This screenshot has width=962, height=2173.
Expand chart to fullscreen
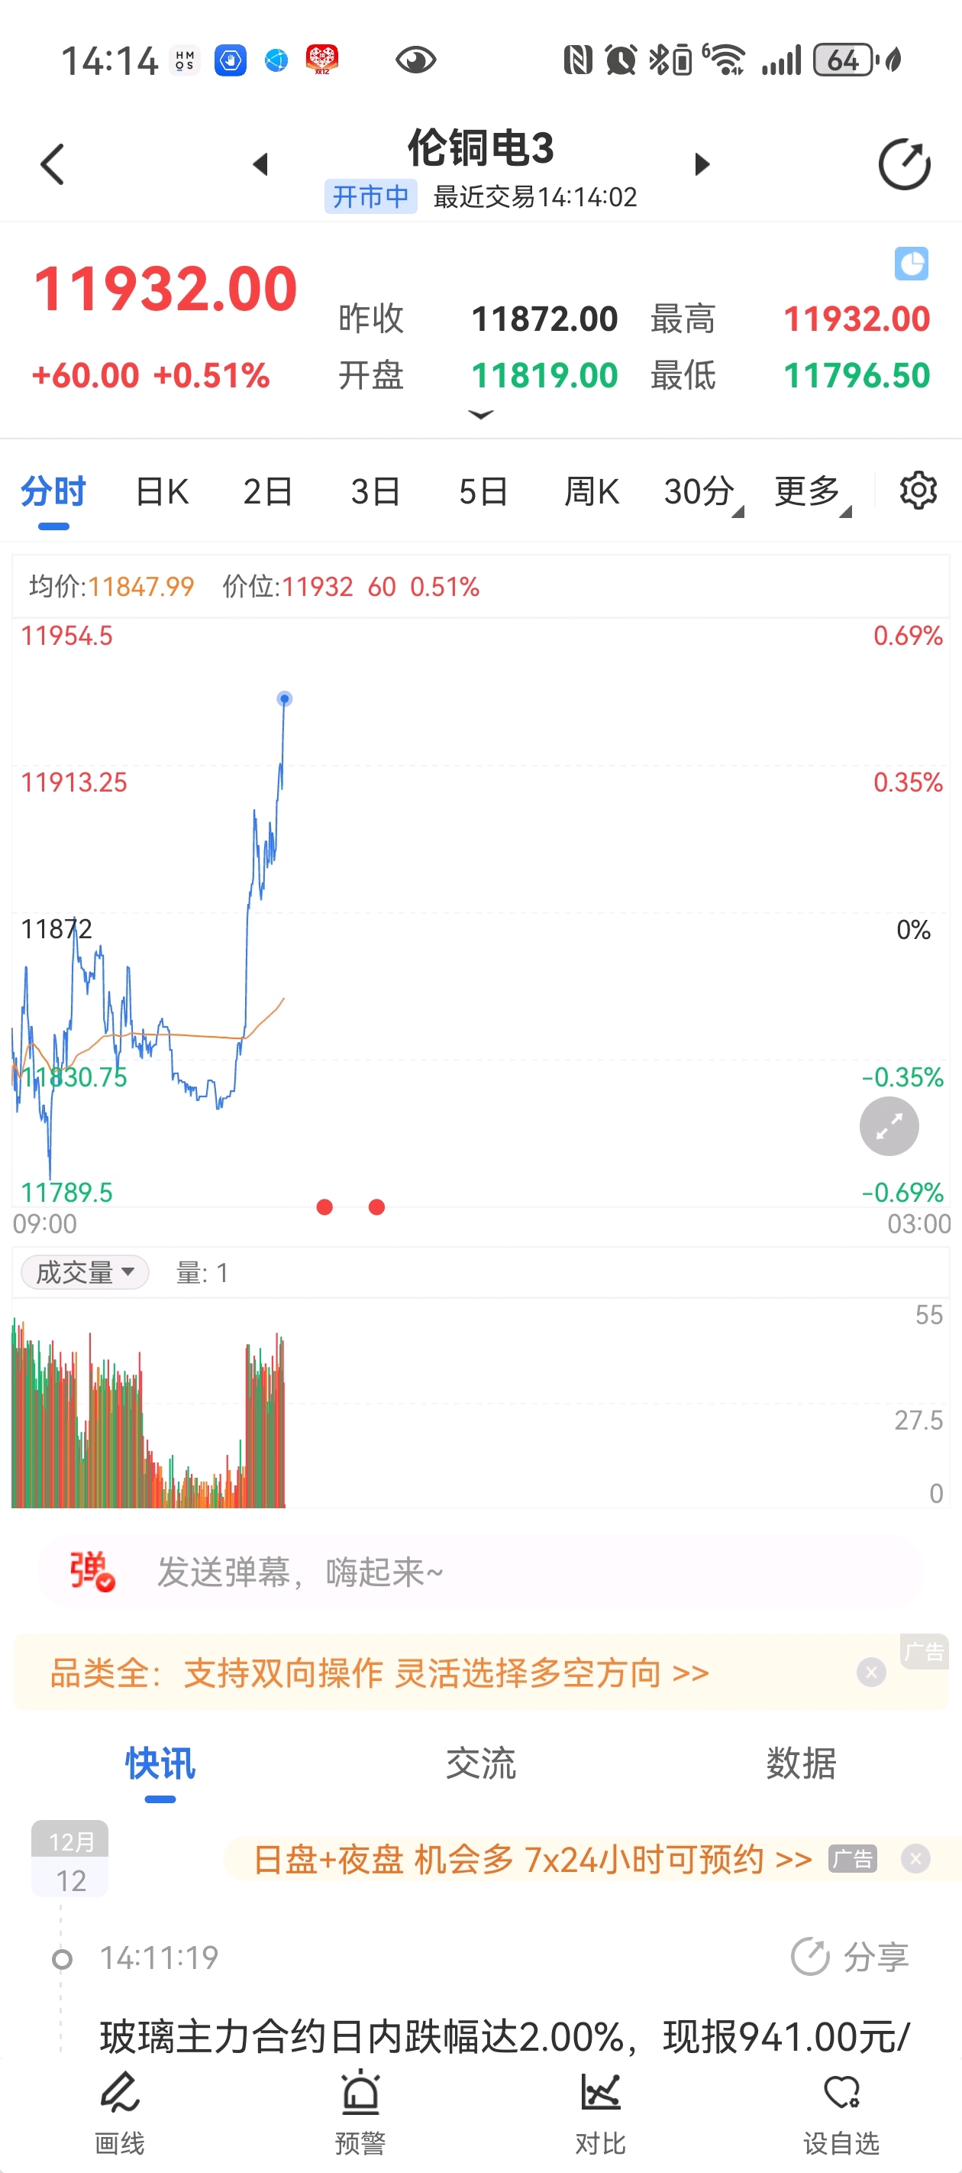(889, 1126)
